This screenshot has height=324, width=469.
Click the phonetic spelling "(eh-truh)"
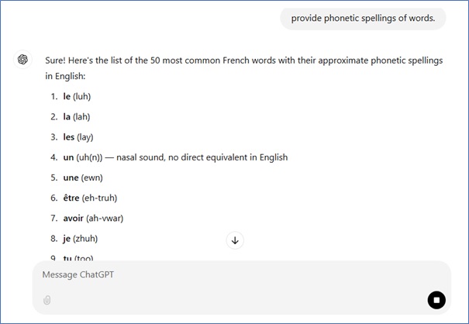[100, 198]
